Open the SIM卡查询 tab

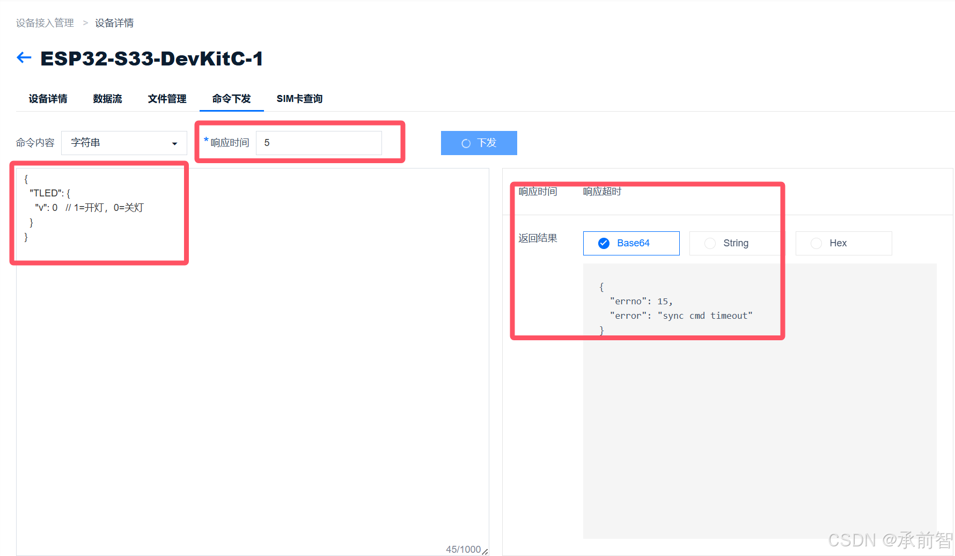tap(299, 99)
